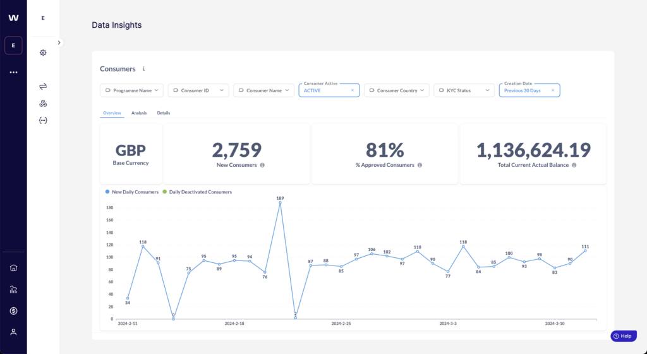The height and width of the screenshot is (354, 647).
Task: Open the settings gear in the sidebar
Action: (x=43, y=52)
